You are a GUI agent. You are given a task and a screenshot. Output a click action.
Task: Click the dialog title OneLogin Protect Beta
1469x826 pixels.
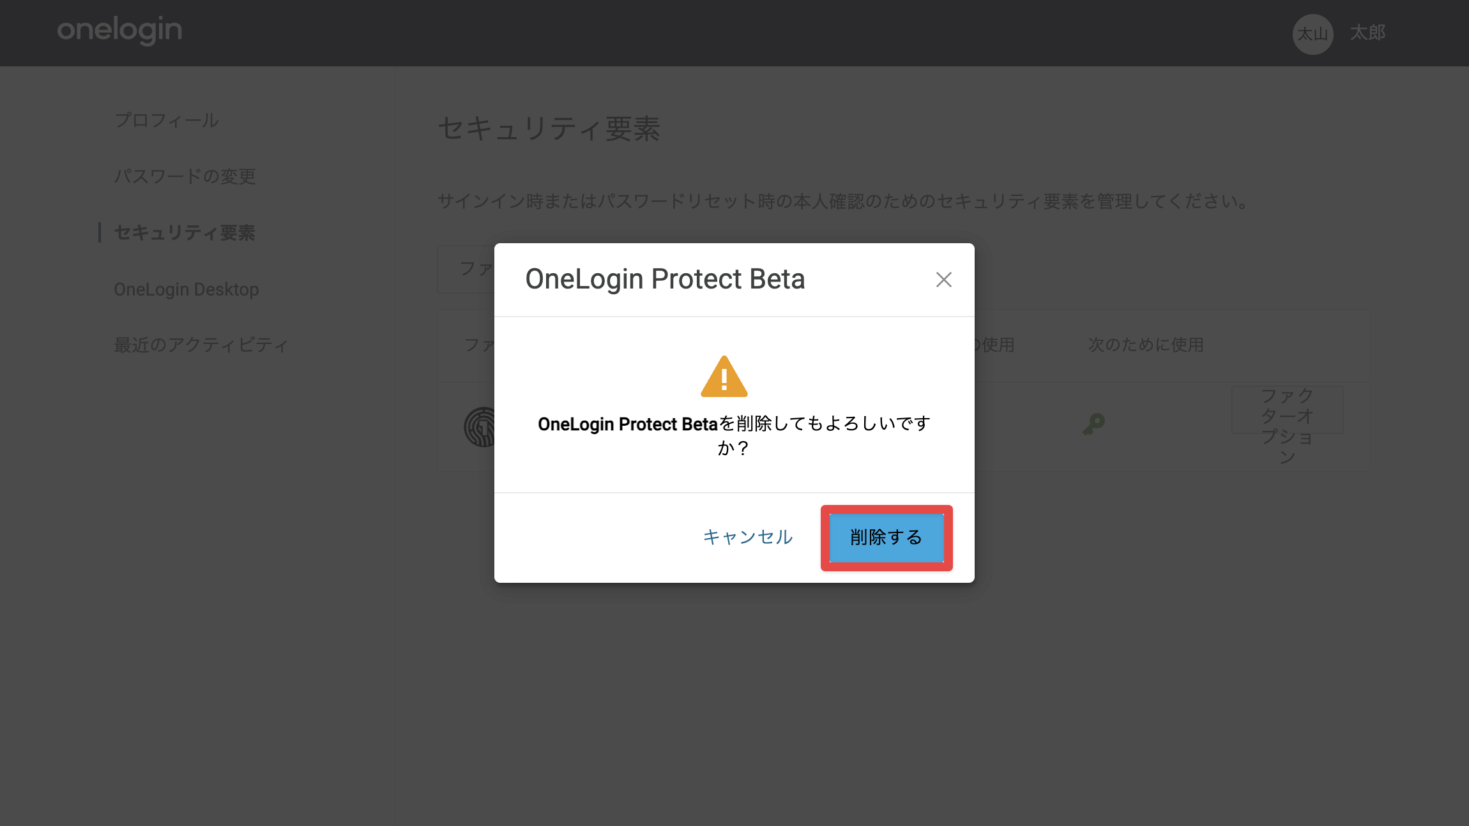665,279
